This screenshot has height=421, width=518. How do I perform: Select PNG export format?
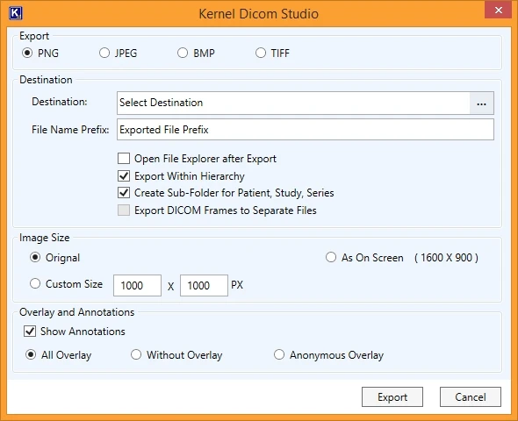(27, 53)
